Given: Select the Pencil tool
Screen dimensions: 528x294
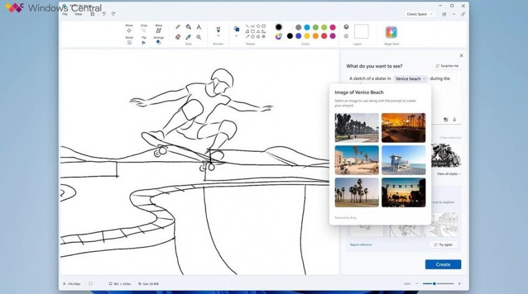Looking at the screenshot, I should [178, 27].
